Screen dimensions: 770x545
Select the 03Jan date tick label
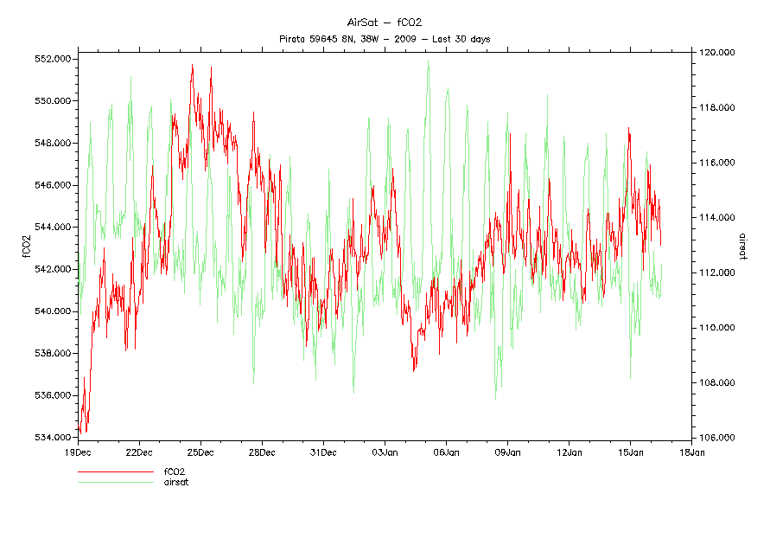(x=385, y=452)
